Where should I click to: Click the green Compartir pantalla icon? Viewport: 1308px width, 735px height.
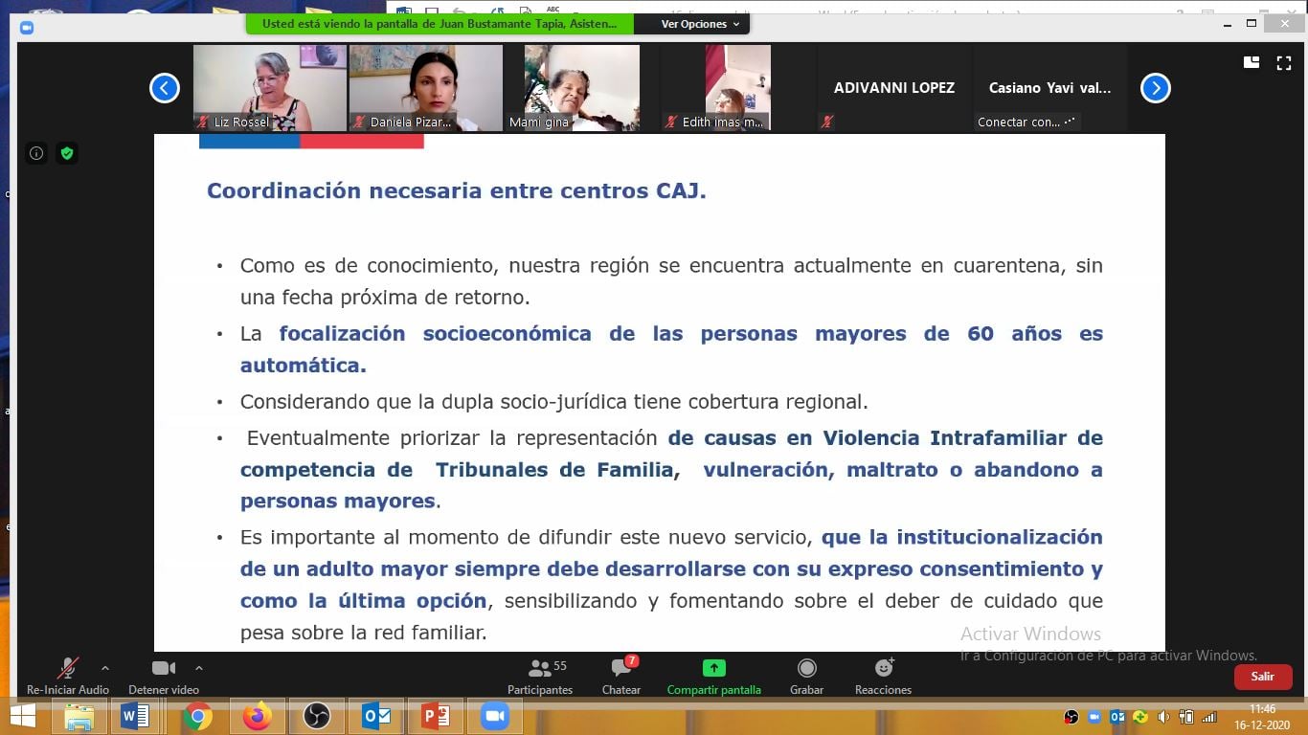point(713,668)
